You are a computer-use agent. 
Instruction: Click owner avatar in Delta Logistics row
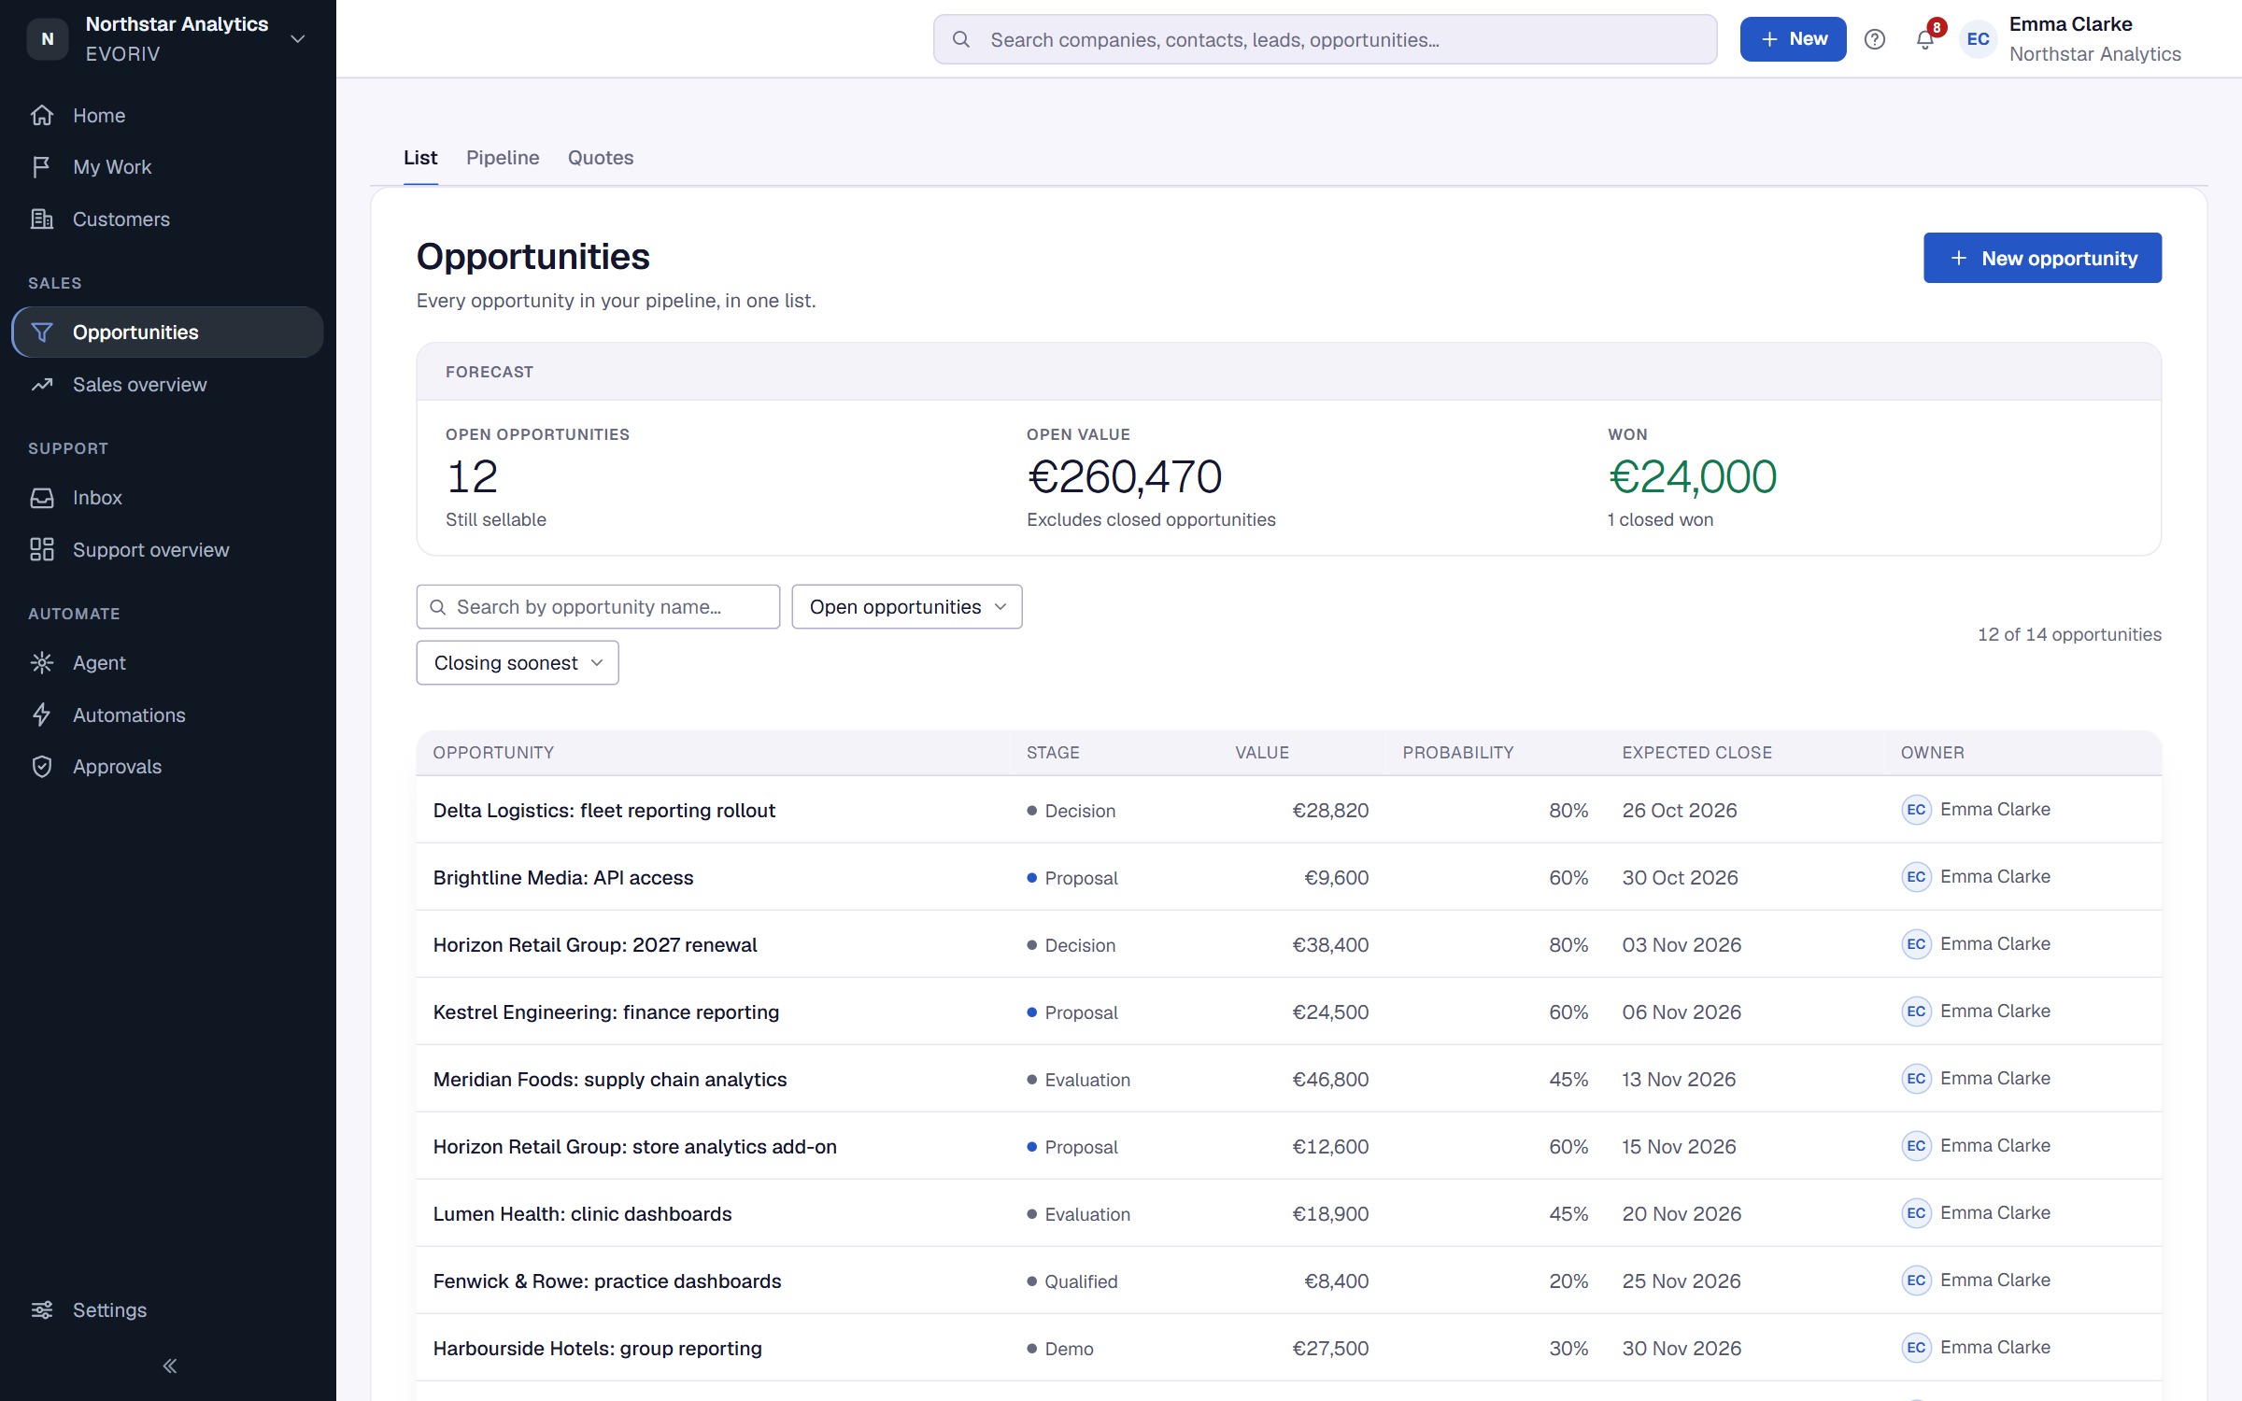1916,810
